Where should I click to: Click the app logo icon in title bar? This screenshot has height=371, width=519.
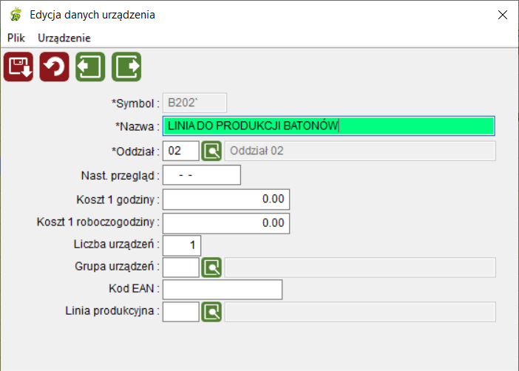click(x=16, y=15)
